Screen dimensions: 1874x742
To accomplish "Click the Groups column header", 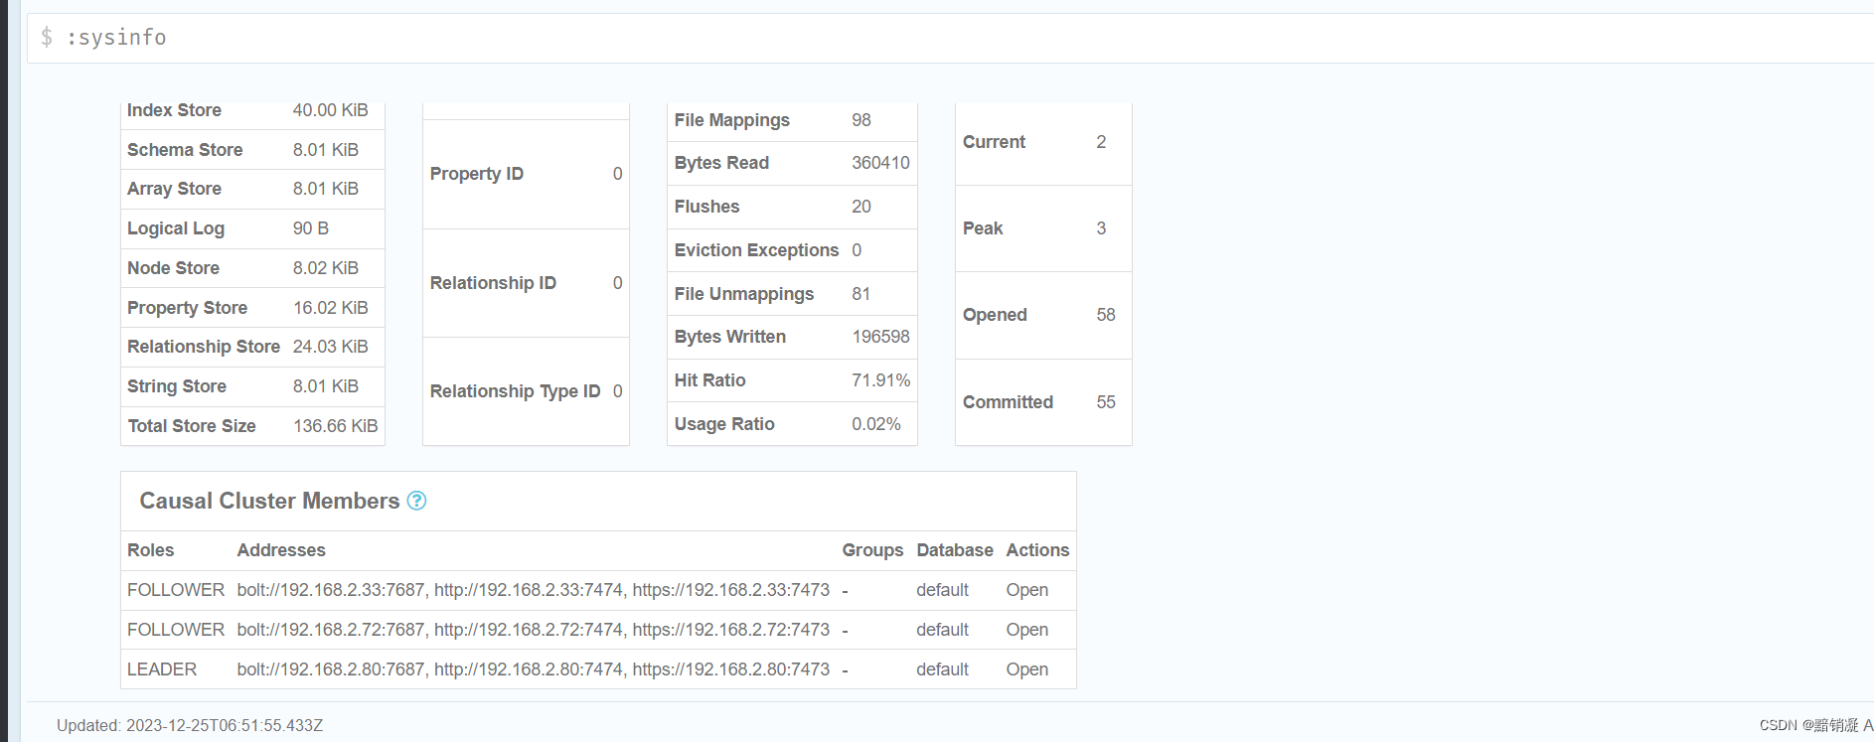I will (872, 550).
